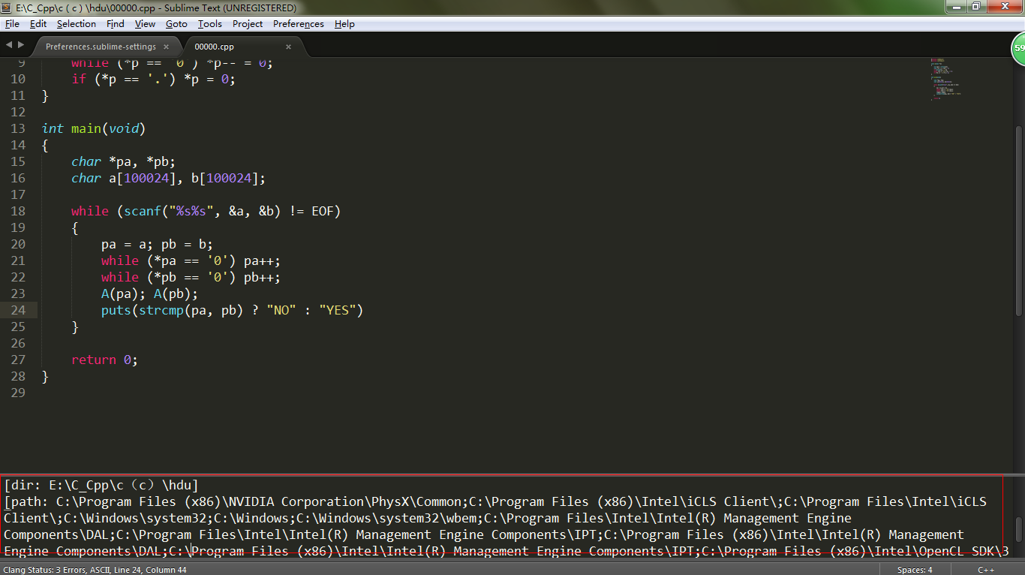Open the Preferences menu
This screenshot has width=1025, height=575.
click(299, 24)
